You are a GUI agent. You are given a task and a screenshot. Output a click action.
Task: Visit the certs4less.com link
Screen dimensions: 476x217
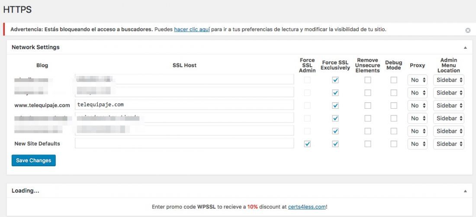tap(307, 207)
